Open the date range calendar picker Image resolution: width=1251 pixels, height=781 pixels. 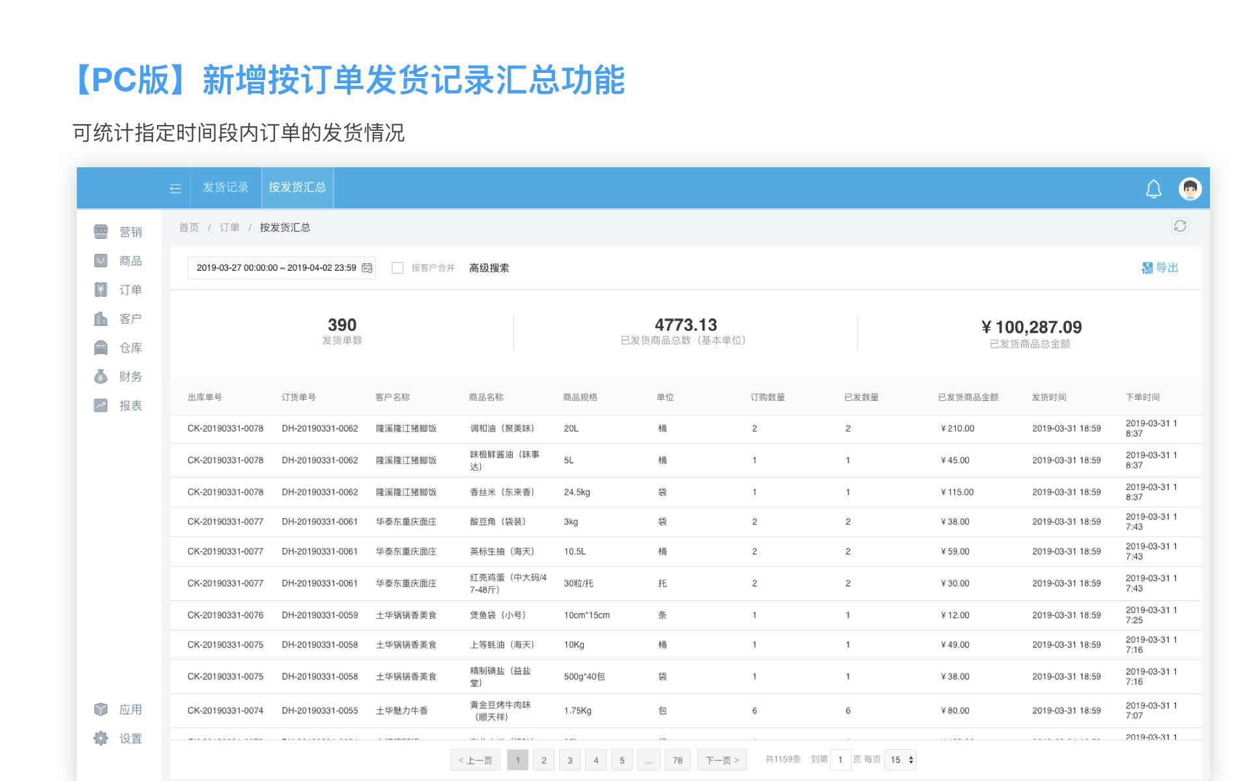click(367, 267)
